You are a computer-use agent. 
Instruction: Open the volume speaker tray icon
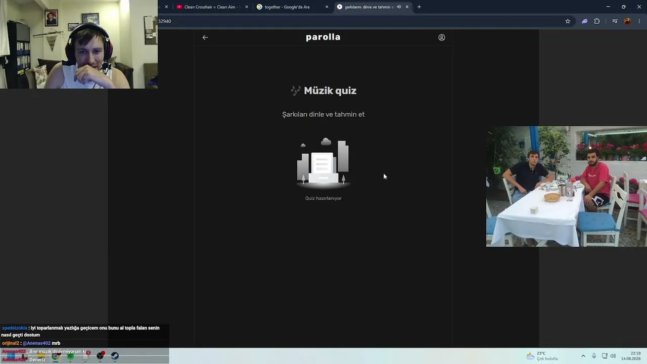(x=613, y=356)
